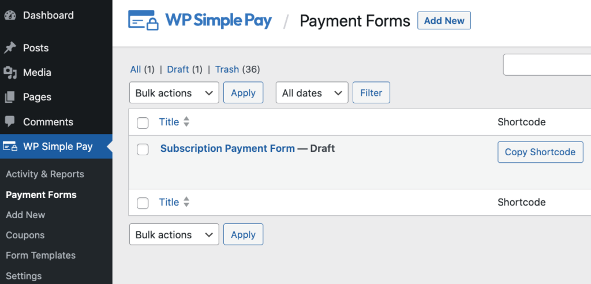Click the WP Simple Pay header logo

pyautogui.click(x=200, y=21)
